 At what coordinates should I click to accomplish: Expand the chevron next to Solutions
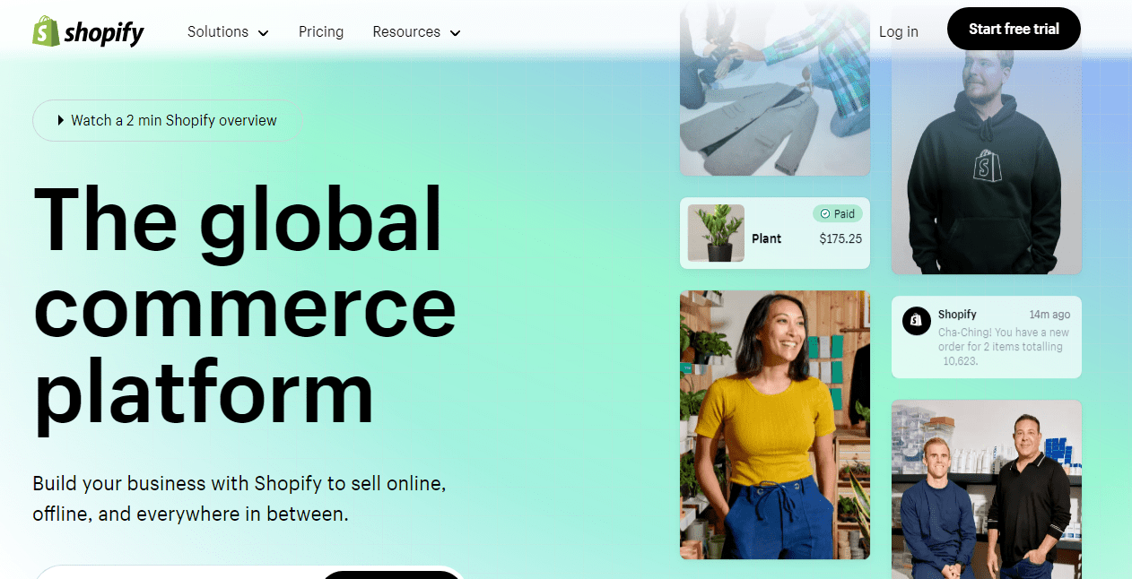(x=263, y=33)
